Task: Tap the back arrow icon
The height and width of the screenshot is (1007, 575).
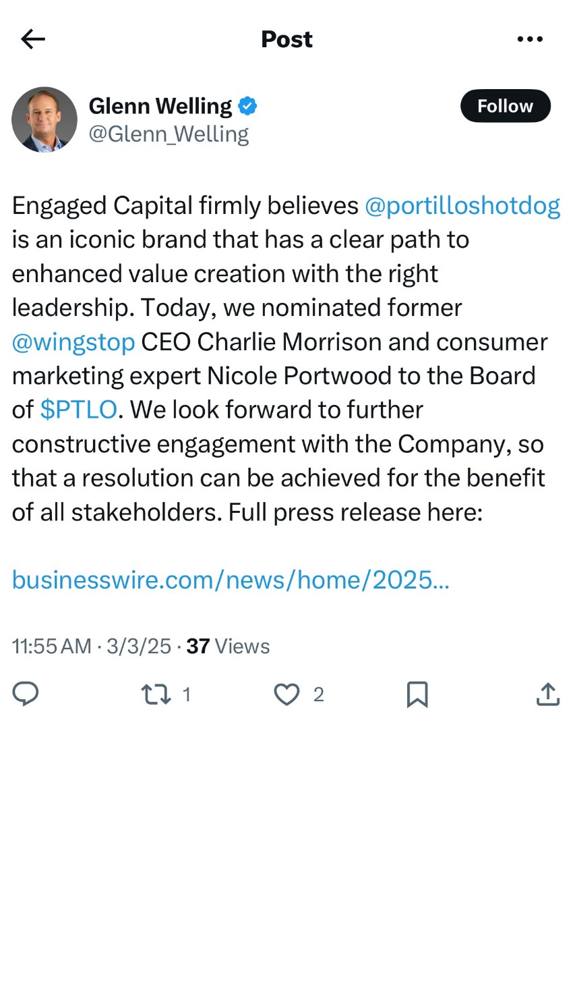Action: (x=33, y=39)
